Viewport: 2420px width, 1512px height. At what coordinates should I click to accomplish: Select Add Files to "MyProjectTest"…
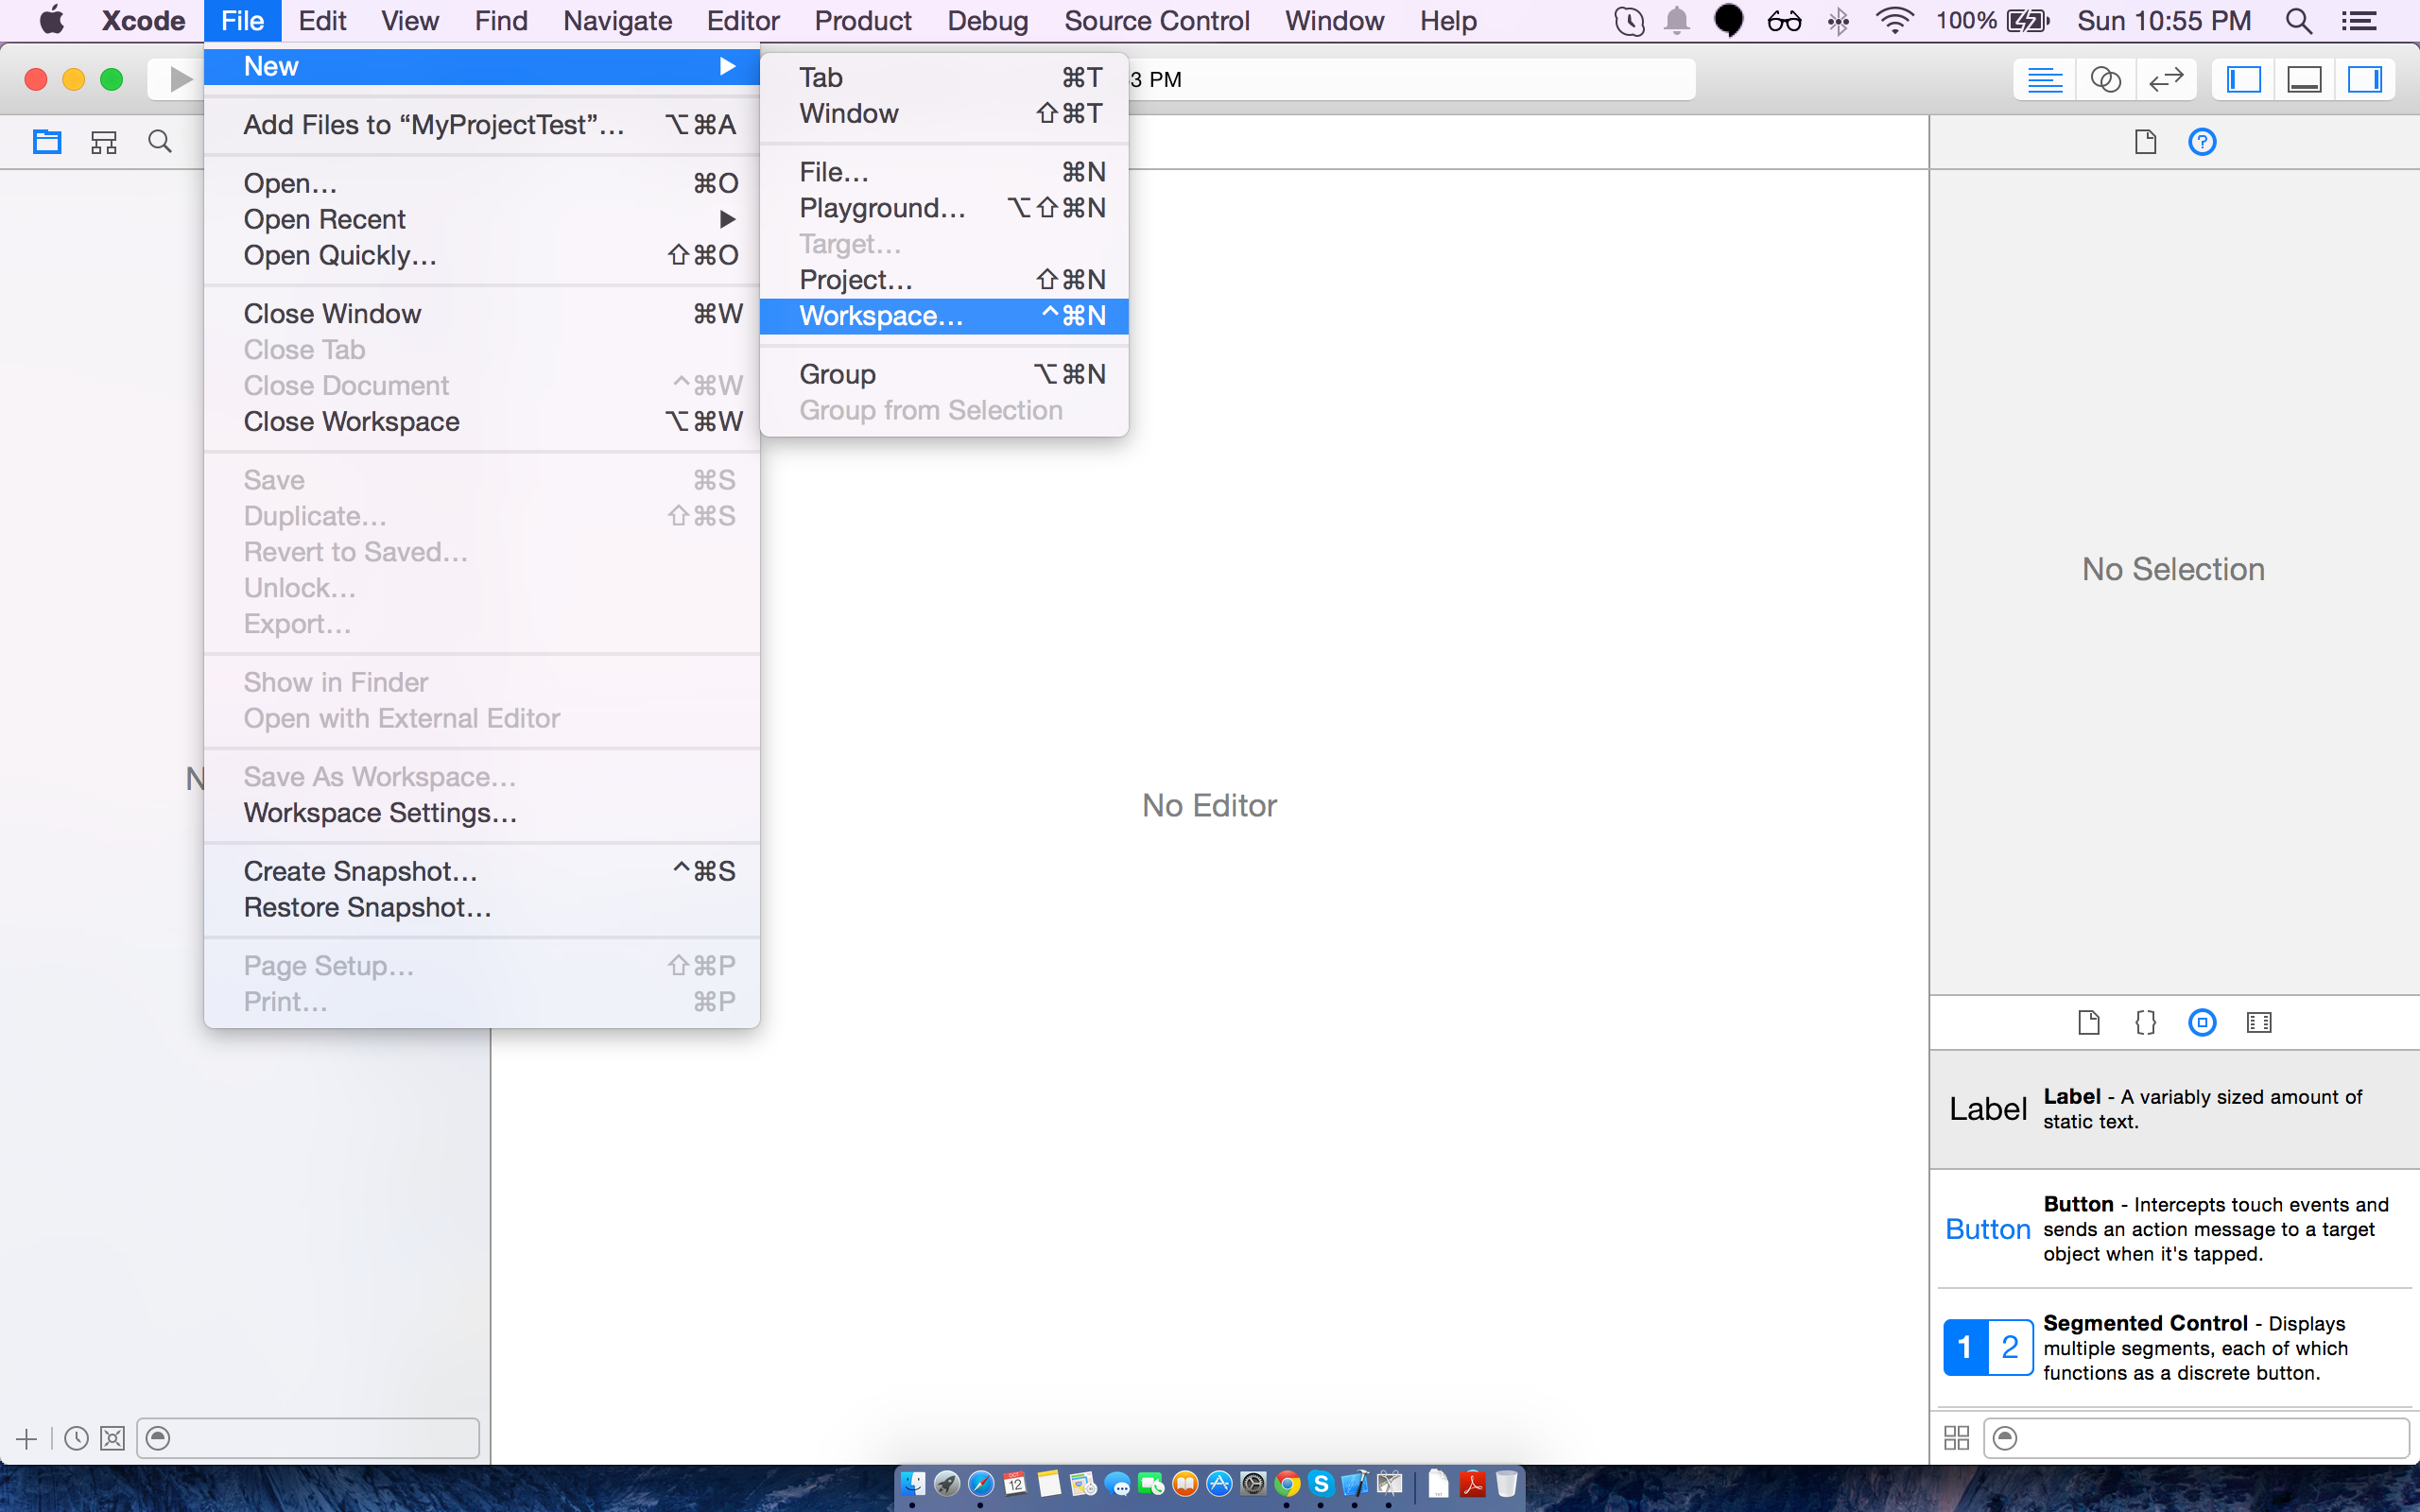coord(482,125)
